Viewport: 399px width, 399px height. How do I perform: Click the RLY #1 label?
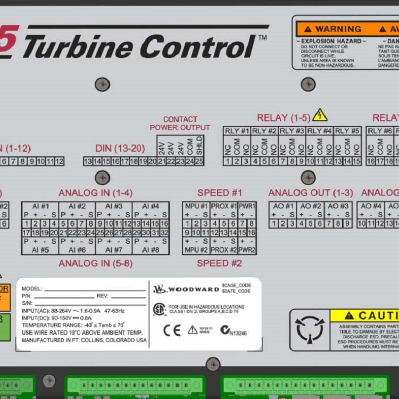[237, 131]
